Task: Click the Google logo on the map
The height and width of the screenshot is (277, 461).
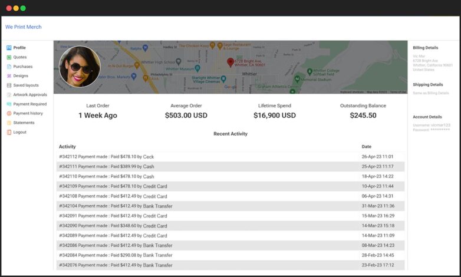Action: (x=230, y=87)
